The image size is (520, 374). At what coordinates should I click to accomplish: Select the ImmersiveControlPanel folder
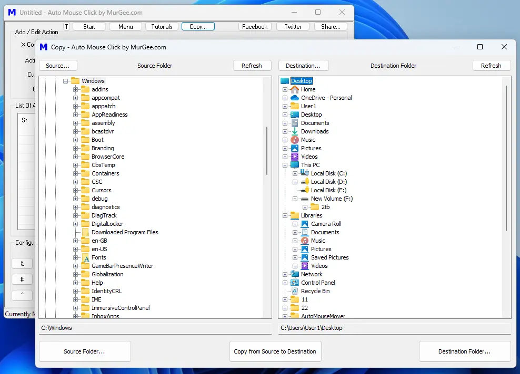121,308
